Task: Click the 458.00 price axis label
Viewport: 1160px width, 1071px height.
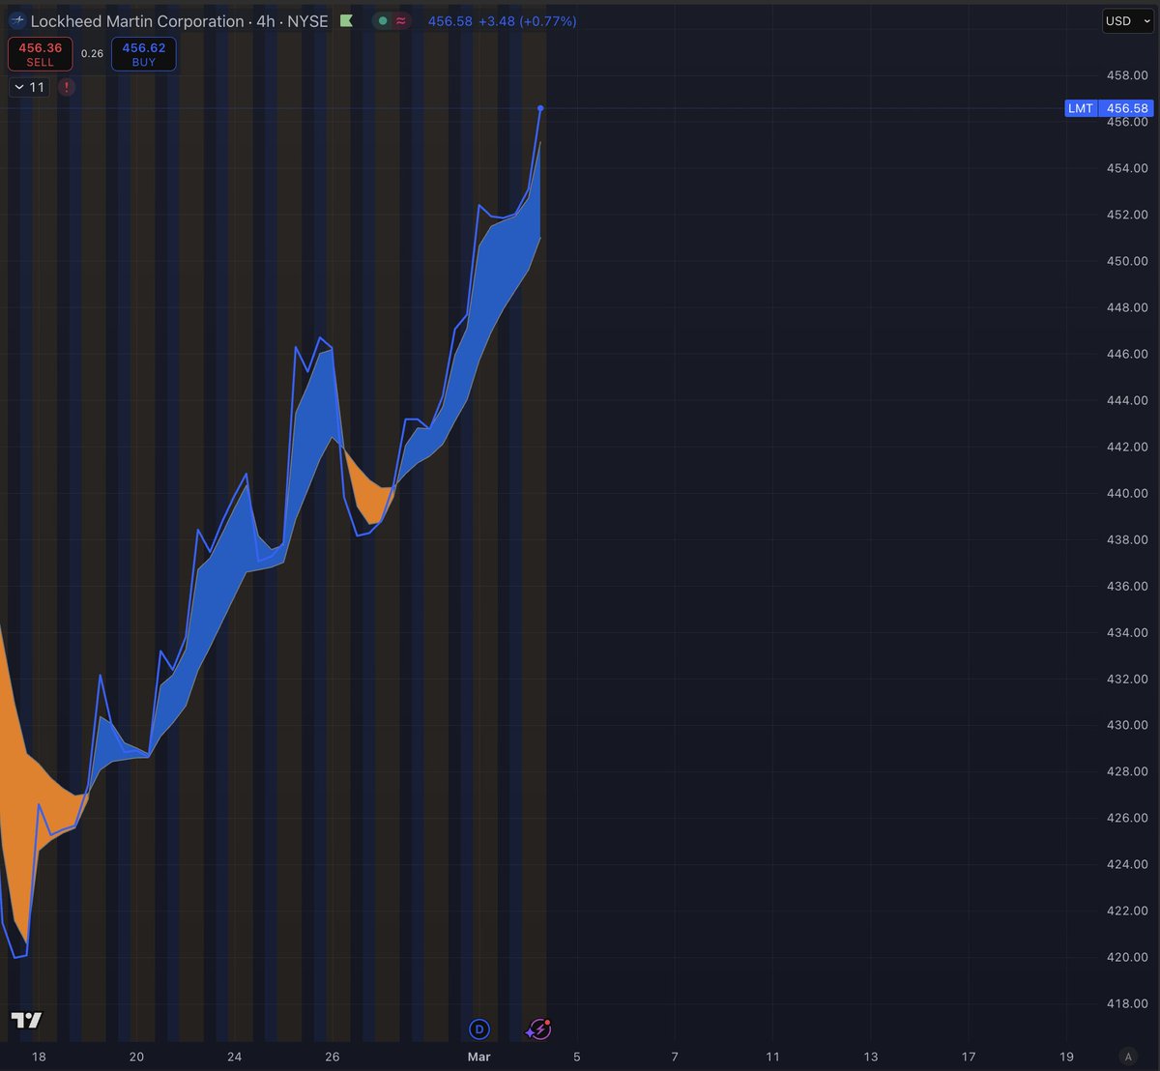Action: click(1127, 75)
